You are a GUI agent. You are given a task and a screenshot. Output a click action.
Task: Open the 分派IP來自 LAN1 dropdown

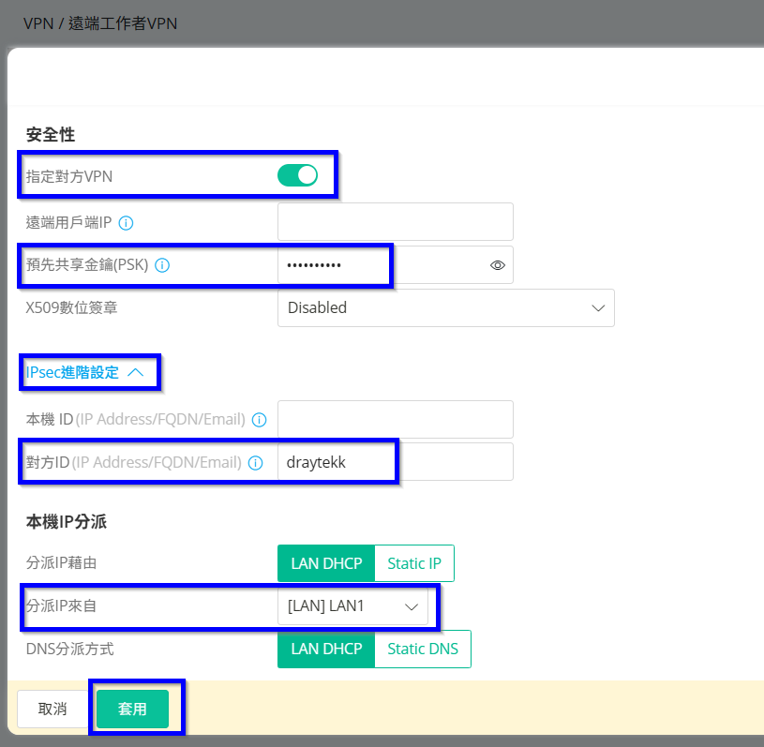(x=352, y=606)
